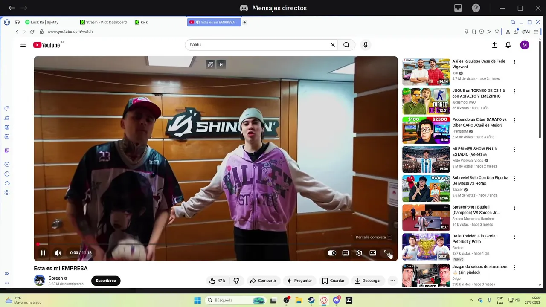Select the Esta es mi EMPRESA tab
The width and height of the screenshot is (546, 307).
click(214, 22)
